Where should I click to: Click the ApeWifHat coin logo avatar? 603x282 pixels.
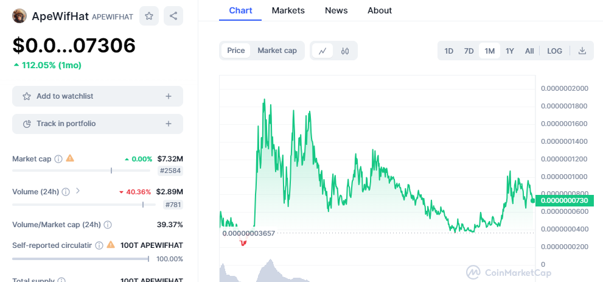click(19, 16)
